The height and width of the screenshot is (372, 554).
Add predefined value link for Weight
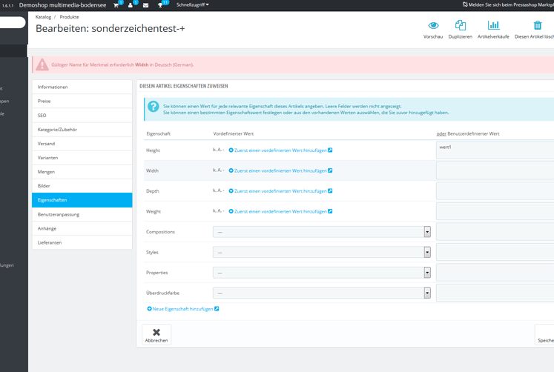[280, 212]
